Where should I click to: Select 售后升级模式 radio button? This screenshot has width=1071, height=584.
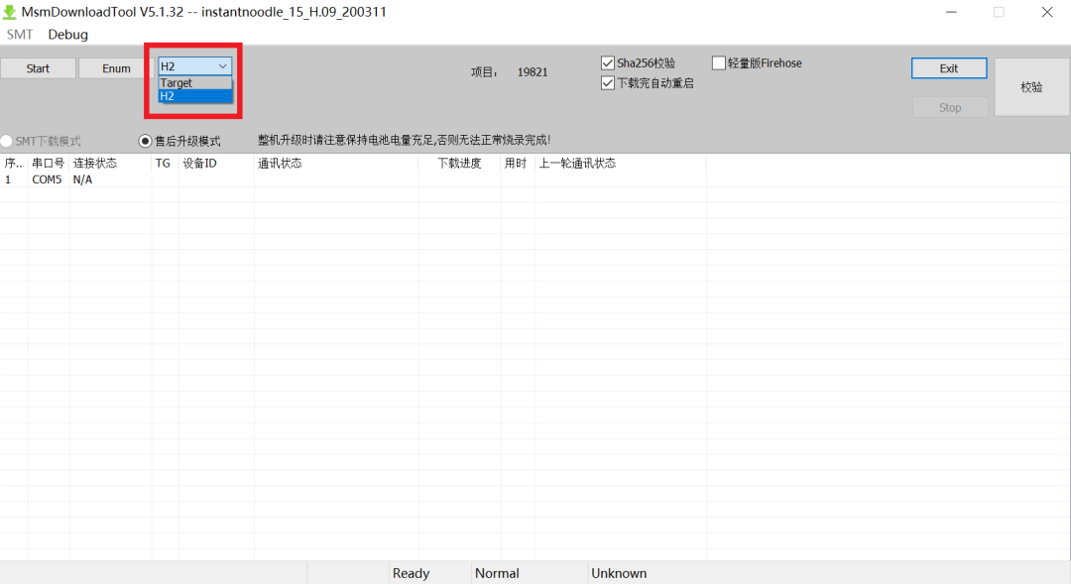[x=145, y=141]
